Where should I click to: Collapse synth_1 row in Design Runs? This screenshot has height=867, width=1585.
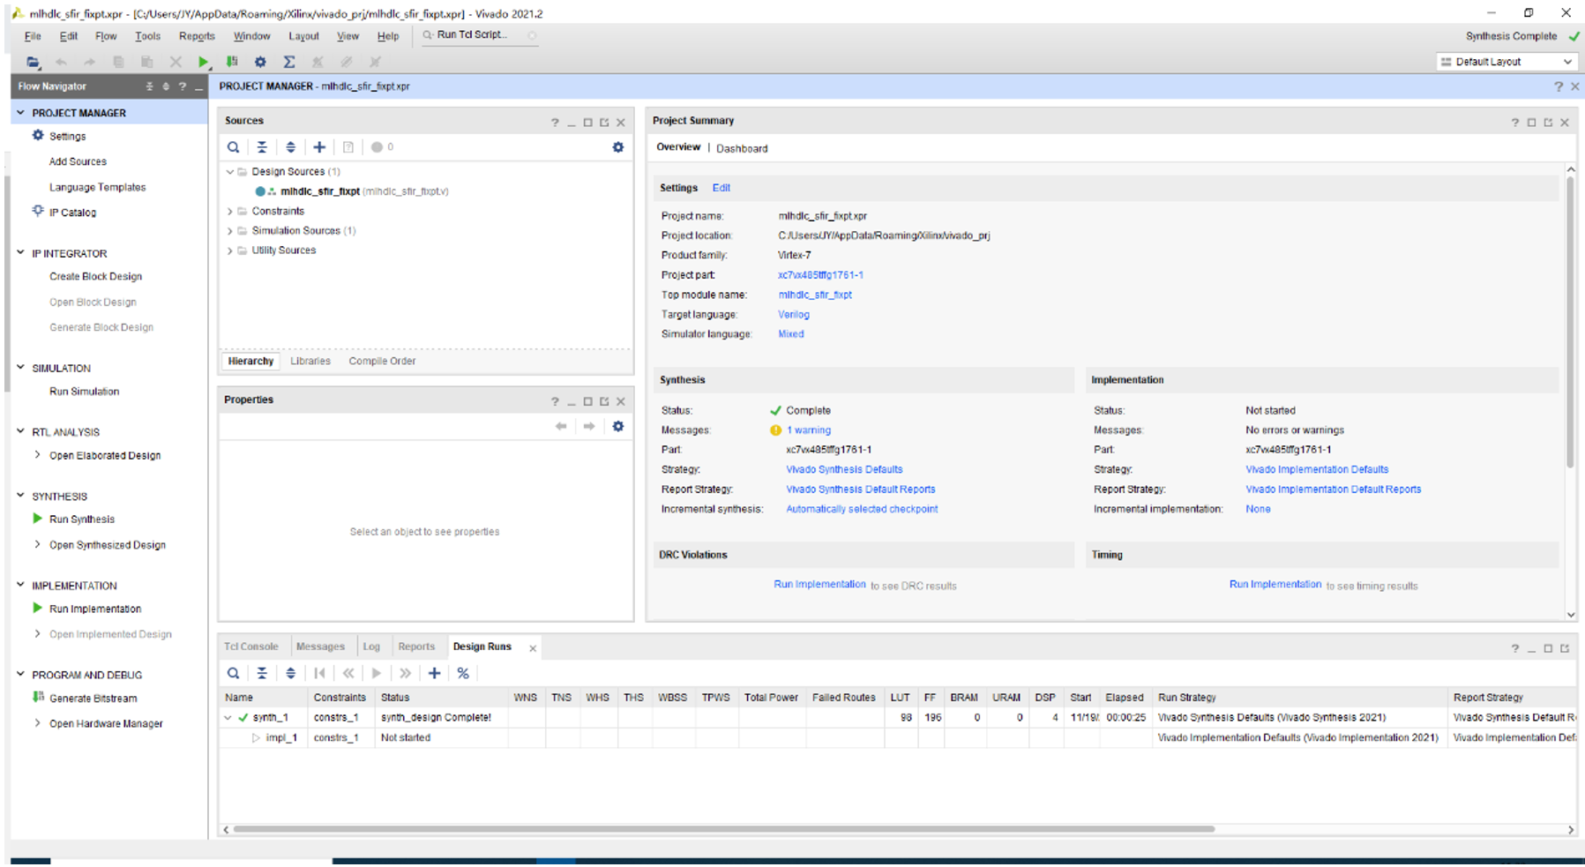click(x=228, y=718)
